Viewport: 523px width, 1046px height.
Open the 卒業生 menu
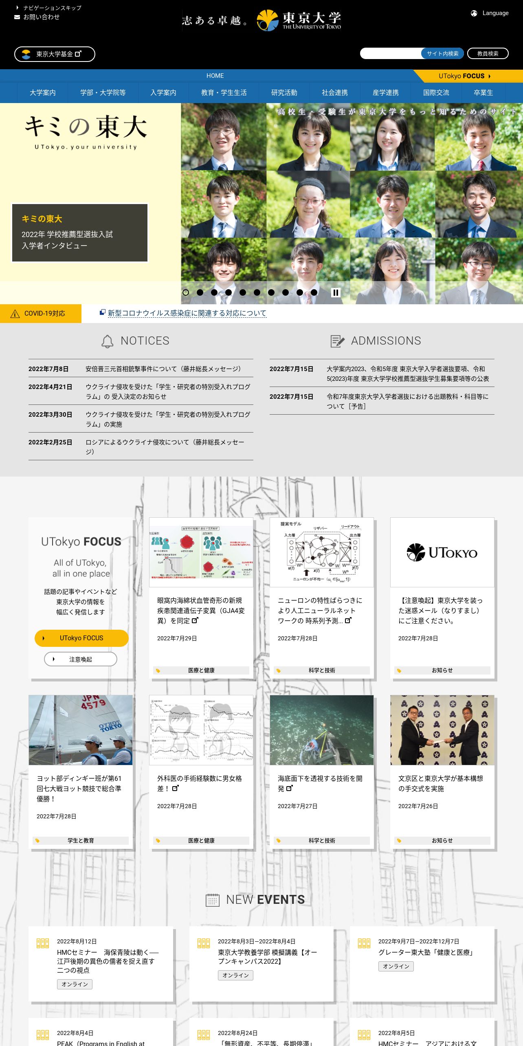[x=483, y=93]
